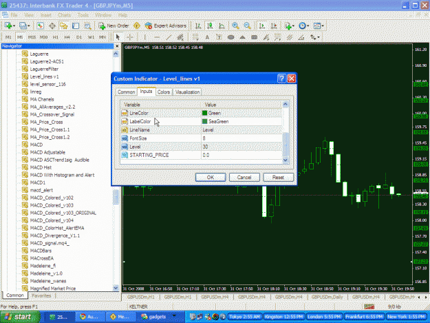Click the Profiles toolbar icon
This screenshot has height=323, width=430.
pos(23,25)
